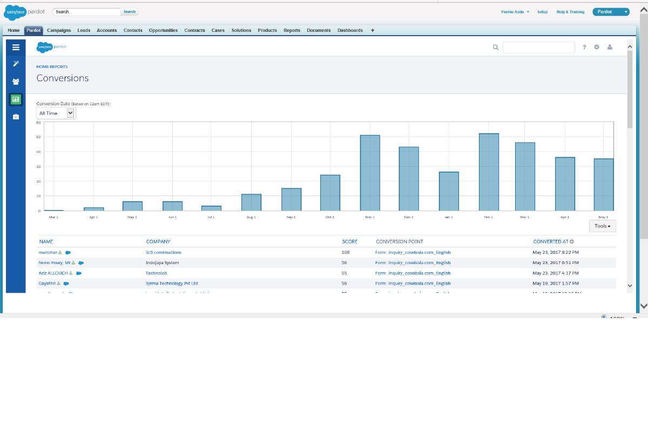The height and width of the screenshot is (432, 648).
Task: Follow the HOME REPORTS breadcrumb link
Action: point(52,66)
